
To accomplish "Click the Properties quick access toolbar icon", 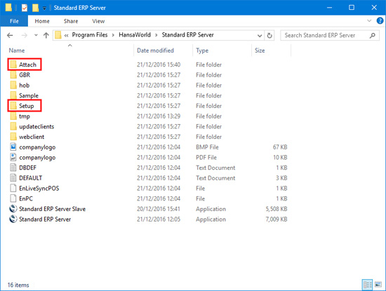I will click(x=25, y=8).
